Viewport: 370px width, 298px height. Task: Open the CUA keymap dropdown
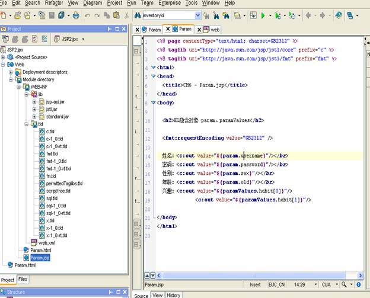tap(337, 284)
